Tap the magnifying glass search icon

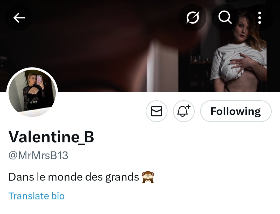click(x=225, y=18)
